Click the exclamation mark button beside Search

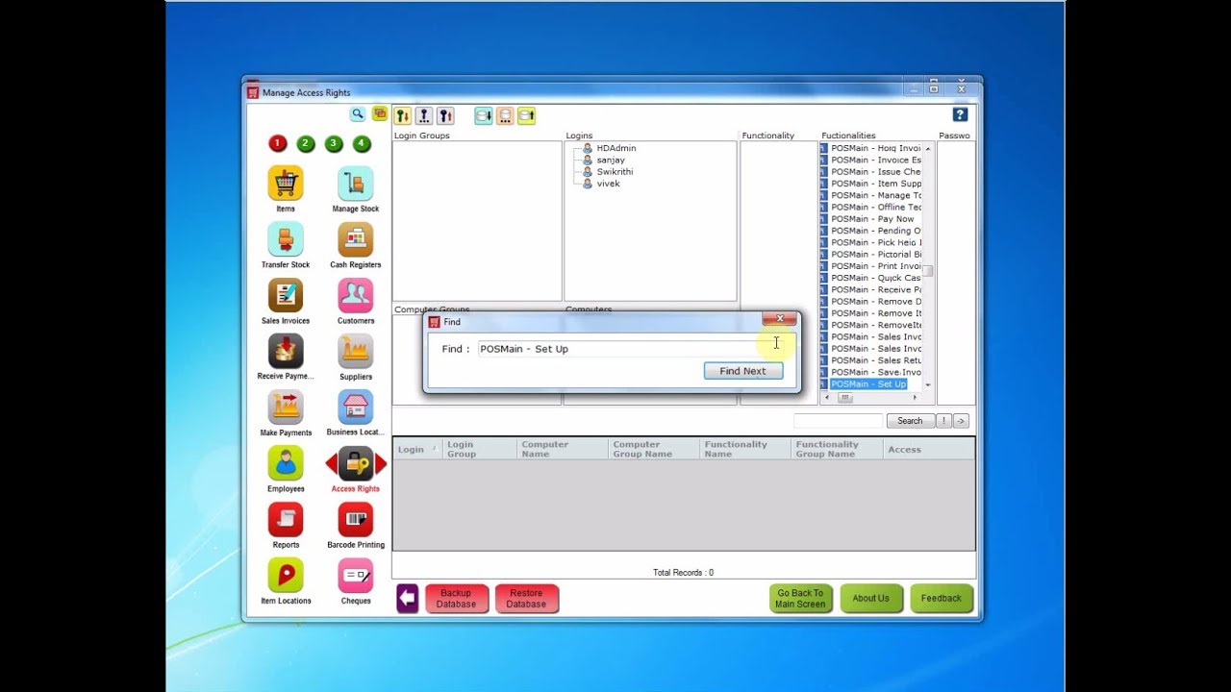click(943, 421)
